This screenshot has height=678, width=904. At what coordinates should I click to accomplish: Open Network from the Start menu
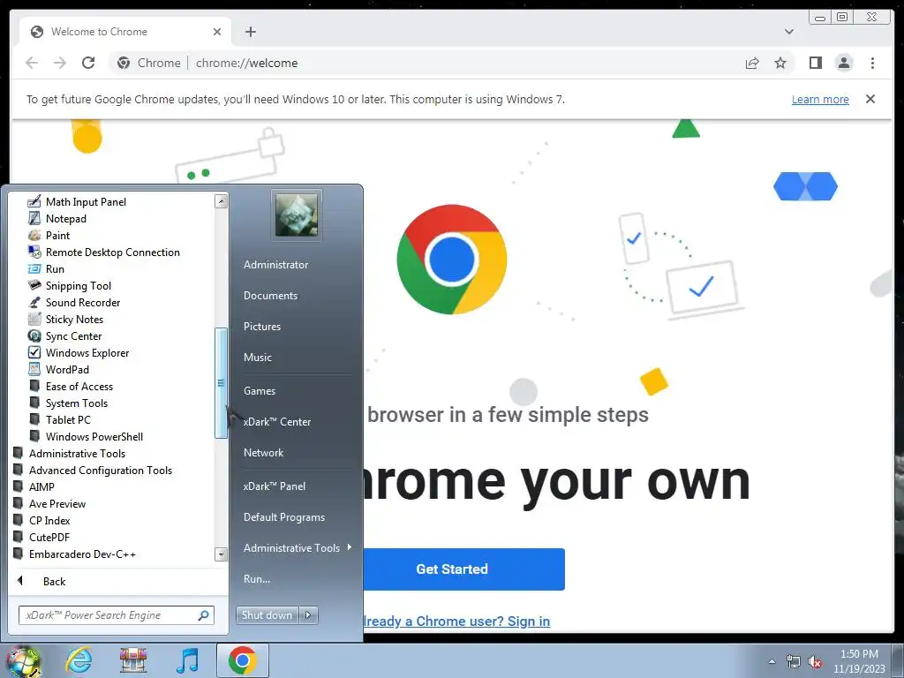point(263,453)
